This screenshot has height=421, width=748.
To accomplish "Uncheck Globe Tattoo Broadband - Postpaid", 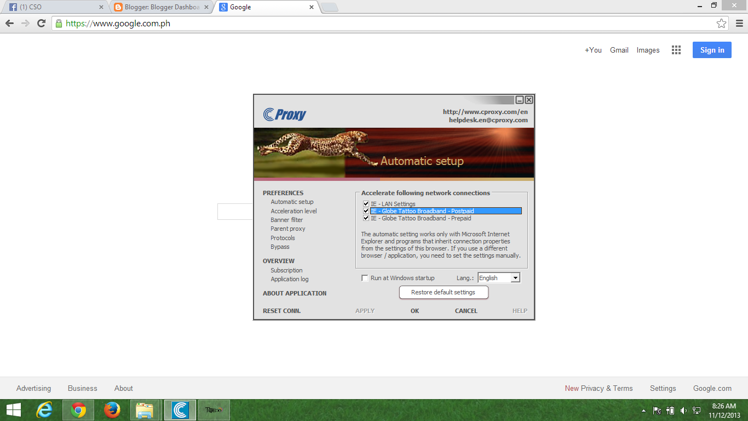I will tap(366, 211).
